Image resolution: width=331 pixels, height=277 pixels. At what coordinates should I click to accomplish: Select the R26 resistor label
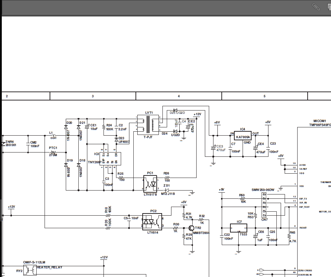coord(166,174)
